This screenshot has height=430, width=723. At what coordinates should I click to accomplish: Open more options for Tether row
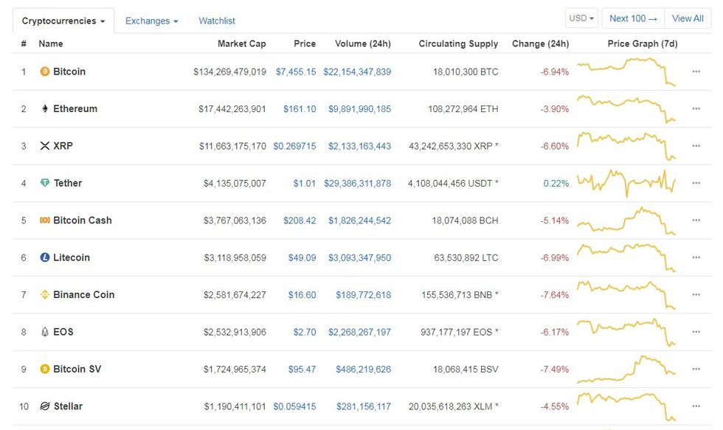tap(696, 183)
